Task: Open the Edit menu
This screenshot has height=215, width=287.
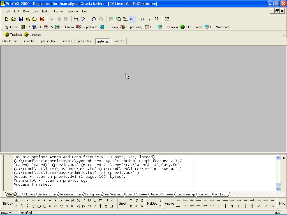Action: point(17,11)
